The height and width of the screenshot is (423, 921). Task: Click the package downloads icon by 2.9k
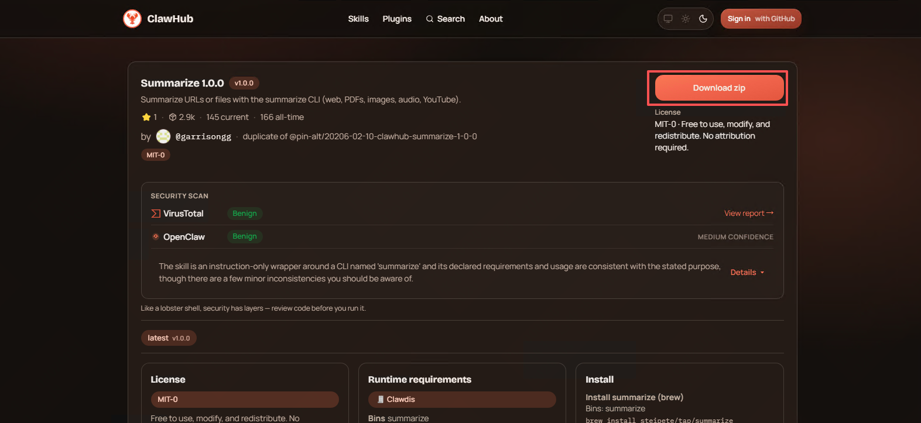click(x=173, y=117)
